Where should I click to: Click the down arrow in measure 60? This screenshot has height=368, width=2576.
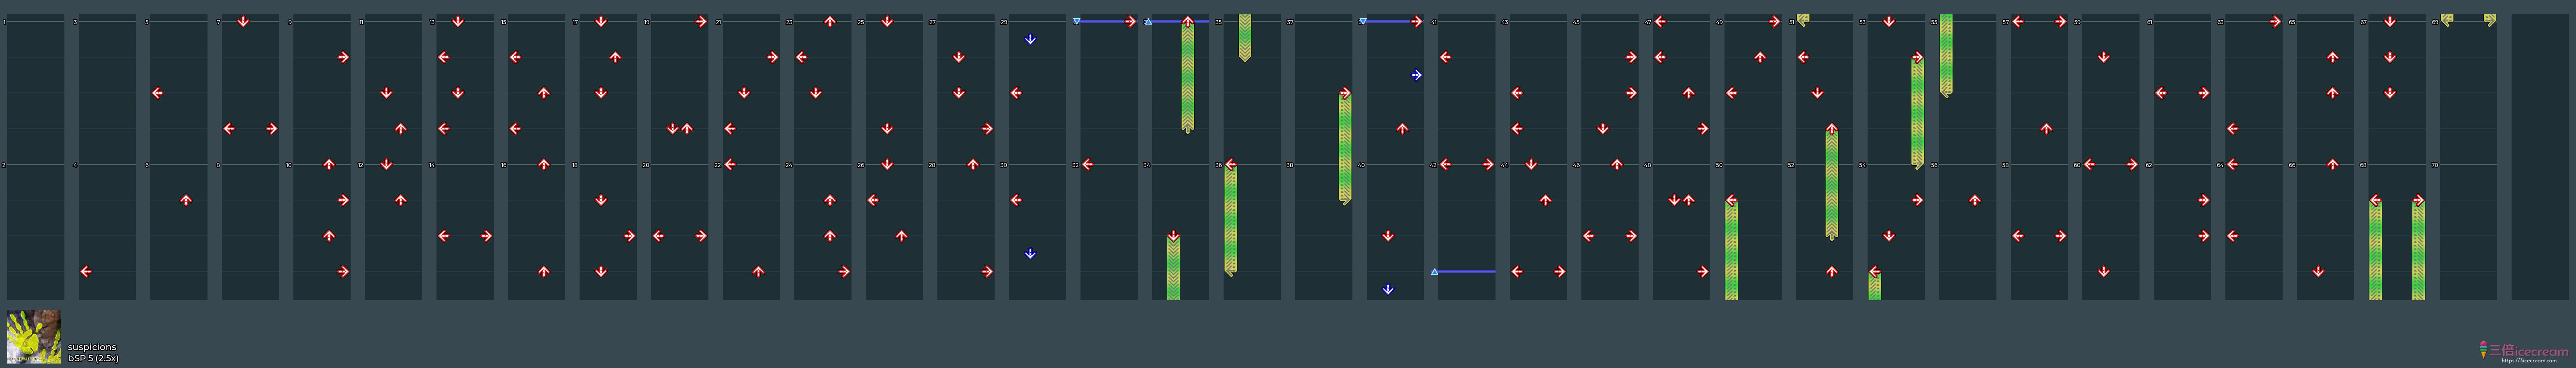2104,271
